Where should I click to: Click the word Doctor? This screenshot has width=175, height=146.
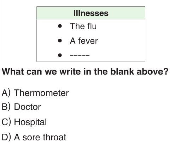pos(28,107)
